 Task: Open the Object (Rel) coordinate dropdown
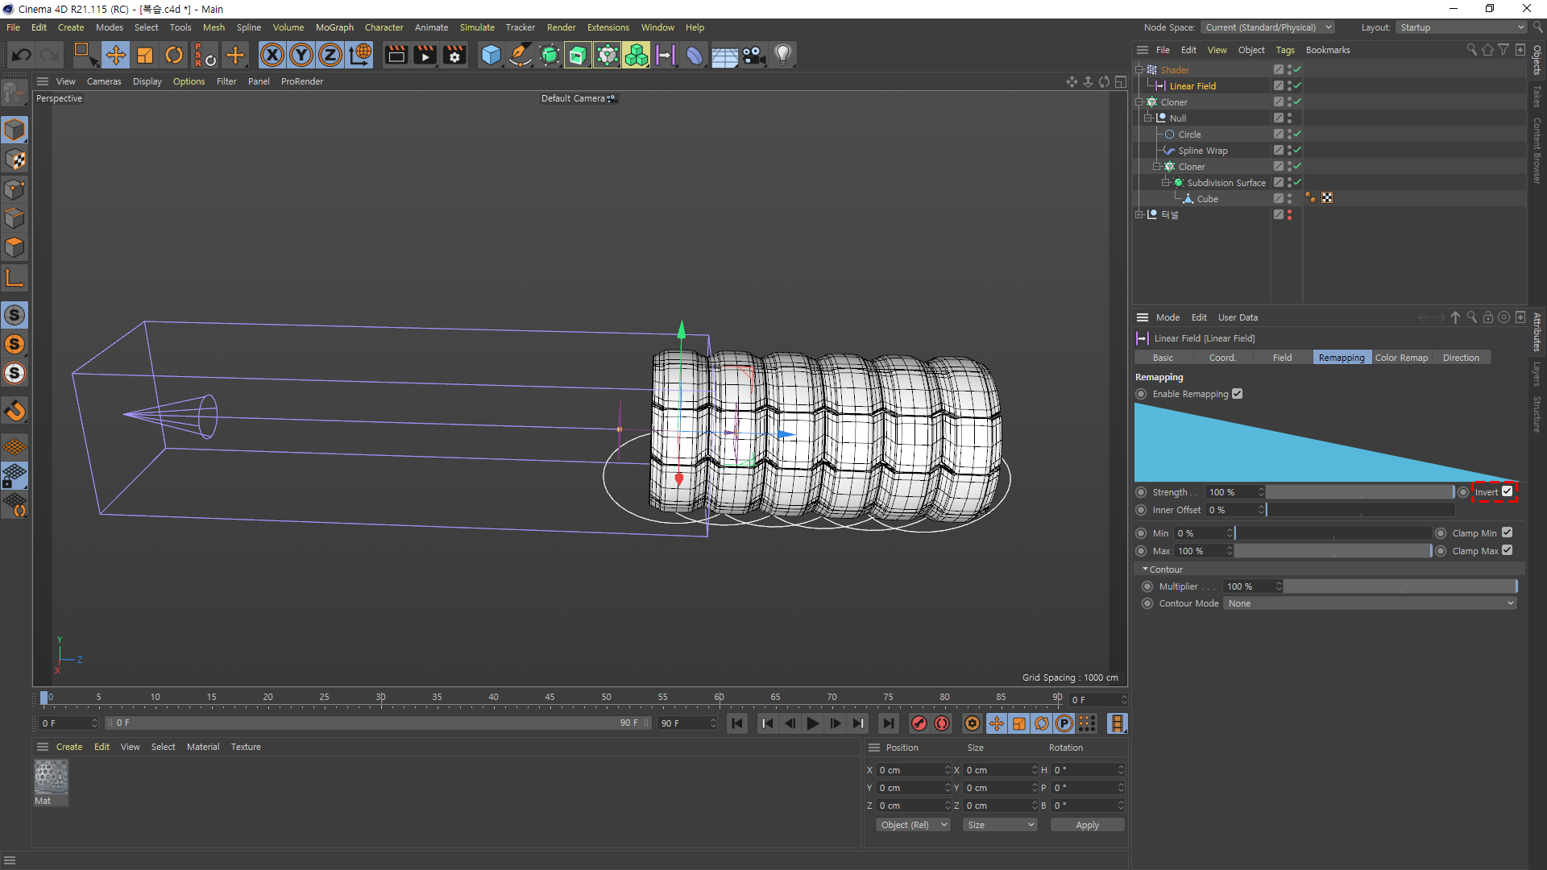[913, 825]
